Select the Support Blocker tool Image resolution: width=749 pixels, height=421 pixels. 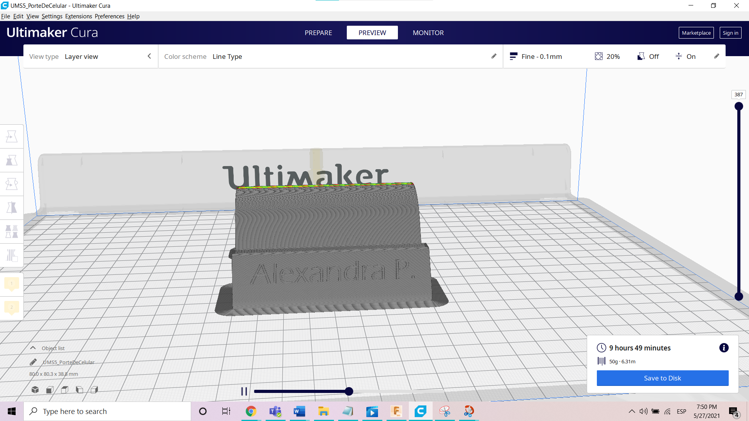(12, 255)
